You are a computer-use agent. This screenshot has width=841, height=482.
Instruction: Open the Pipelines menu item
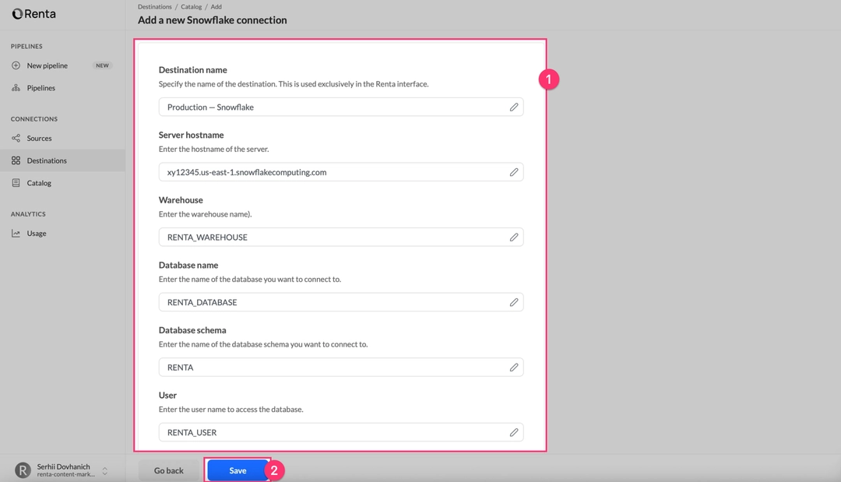(x=41, y=88)
